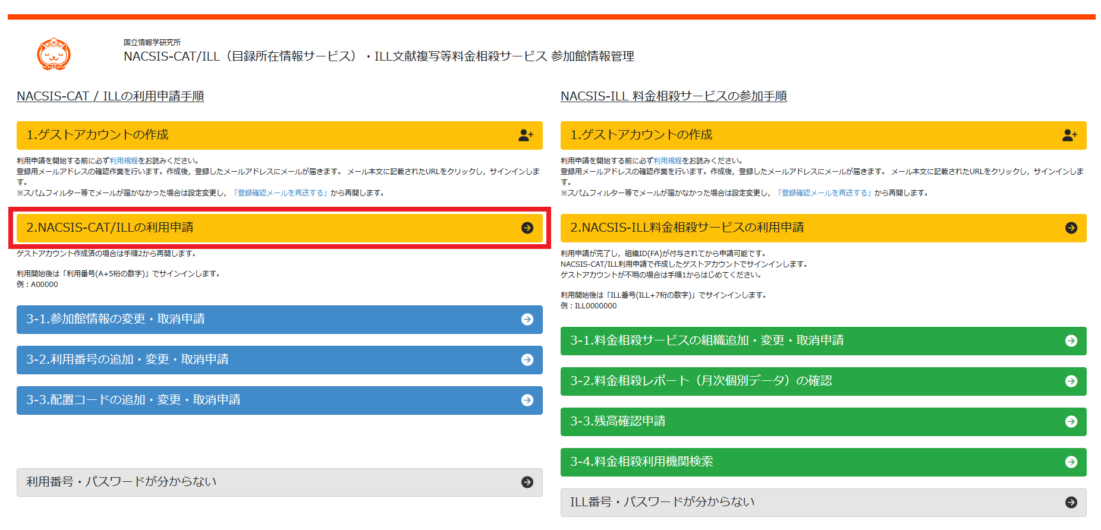The width and height of the screenshot is (1101, 530).
Task: Click 国立情報学研究所 text above title
Action: point(152,43)
